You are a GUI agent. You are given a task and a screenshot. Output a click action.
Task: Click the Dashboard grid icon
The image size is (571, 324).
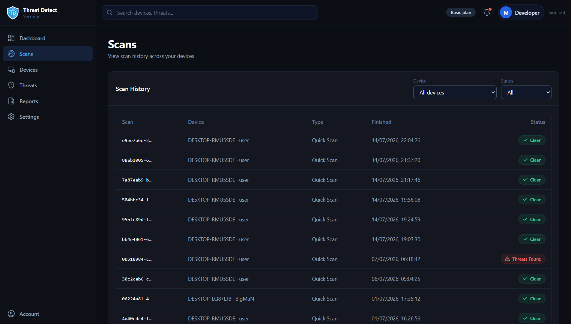(x=11, y=38)
